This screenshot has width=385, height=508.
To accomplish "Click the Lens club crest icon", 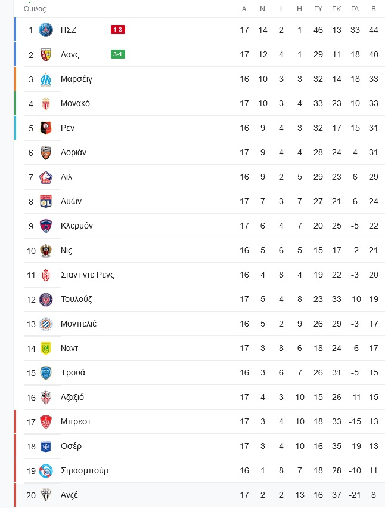I will pyautogui.click(x=46, y=54).
